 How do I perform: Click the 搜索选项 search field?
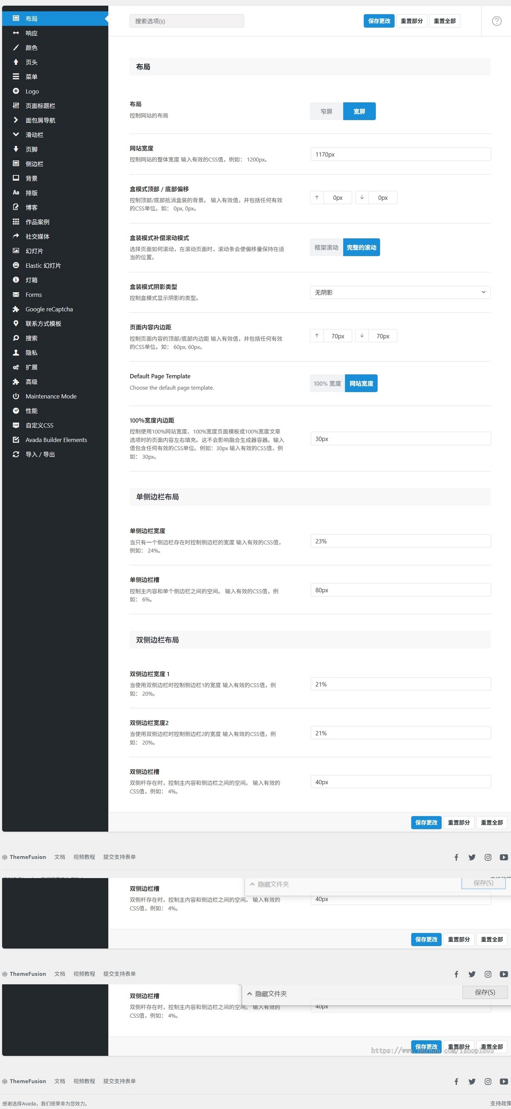click(x=187, y=20)
